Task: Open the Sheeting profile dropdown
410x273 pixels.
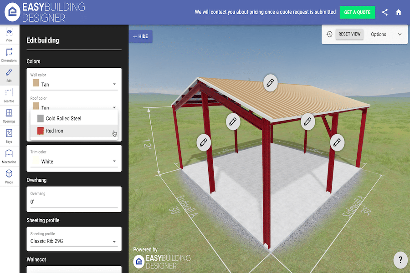Action: tap(74, 241)
